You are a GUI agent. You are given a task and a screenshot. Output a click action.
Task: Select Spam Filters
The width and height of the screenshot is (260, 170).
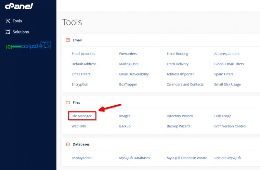(x=224, y=74)
